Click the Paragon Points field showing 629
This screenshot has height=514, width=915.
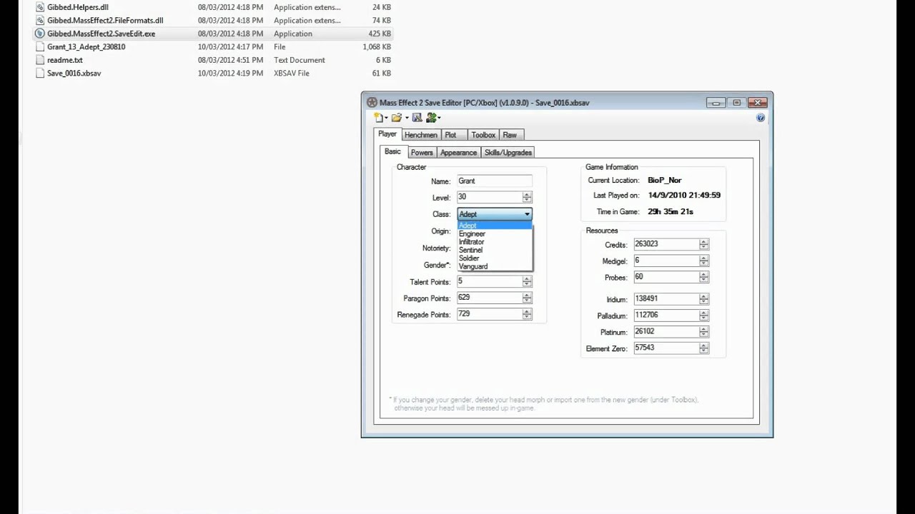[x=490, y=298]
